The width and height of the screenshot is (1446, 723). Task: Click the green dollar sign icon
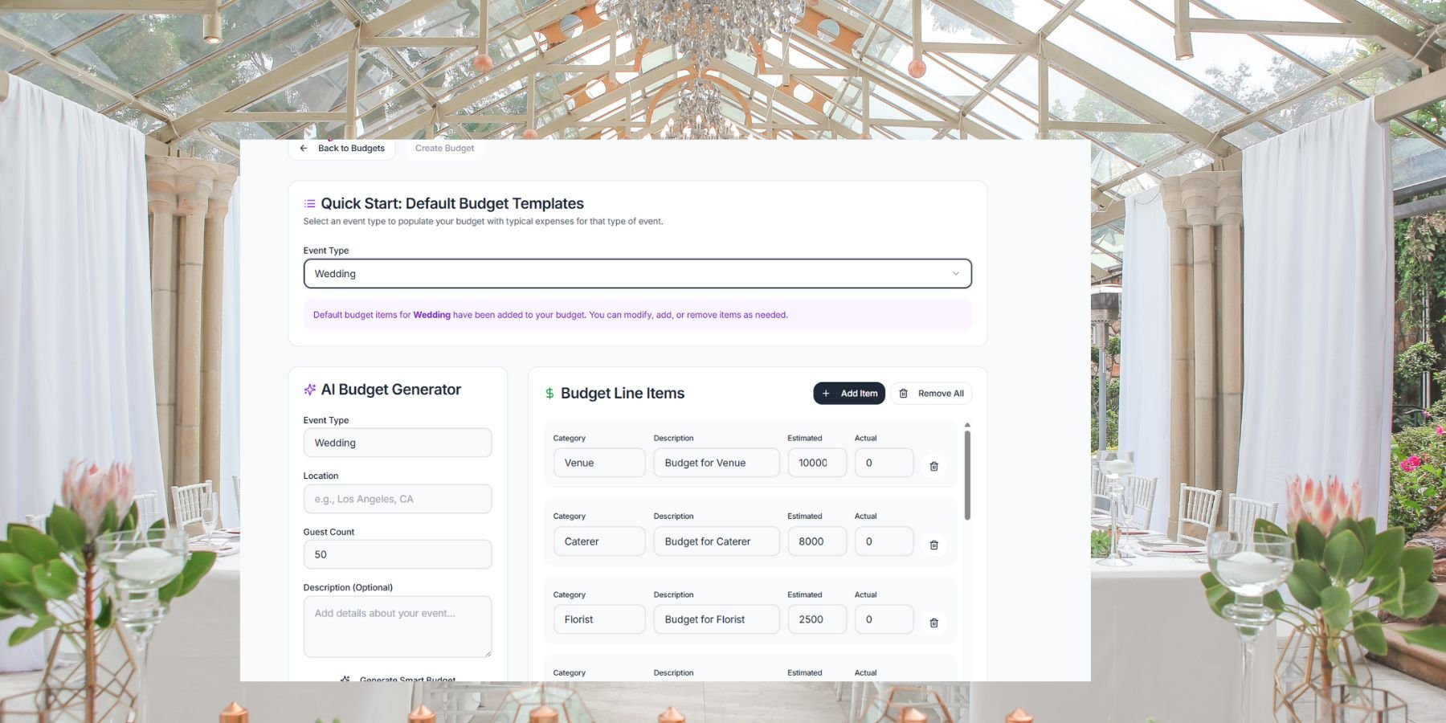coord(549,394)
